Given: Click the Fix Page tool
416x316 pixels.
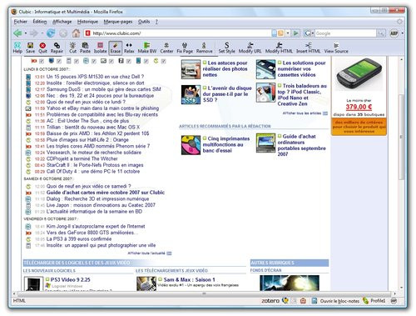Looking at the screenshot, I should [x=185, y=48].
